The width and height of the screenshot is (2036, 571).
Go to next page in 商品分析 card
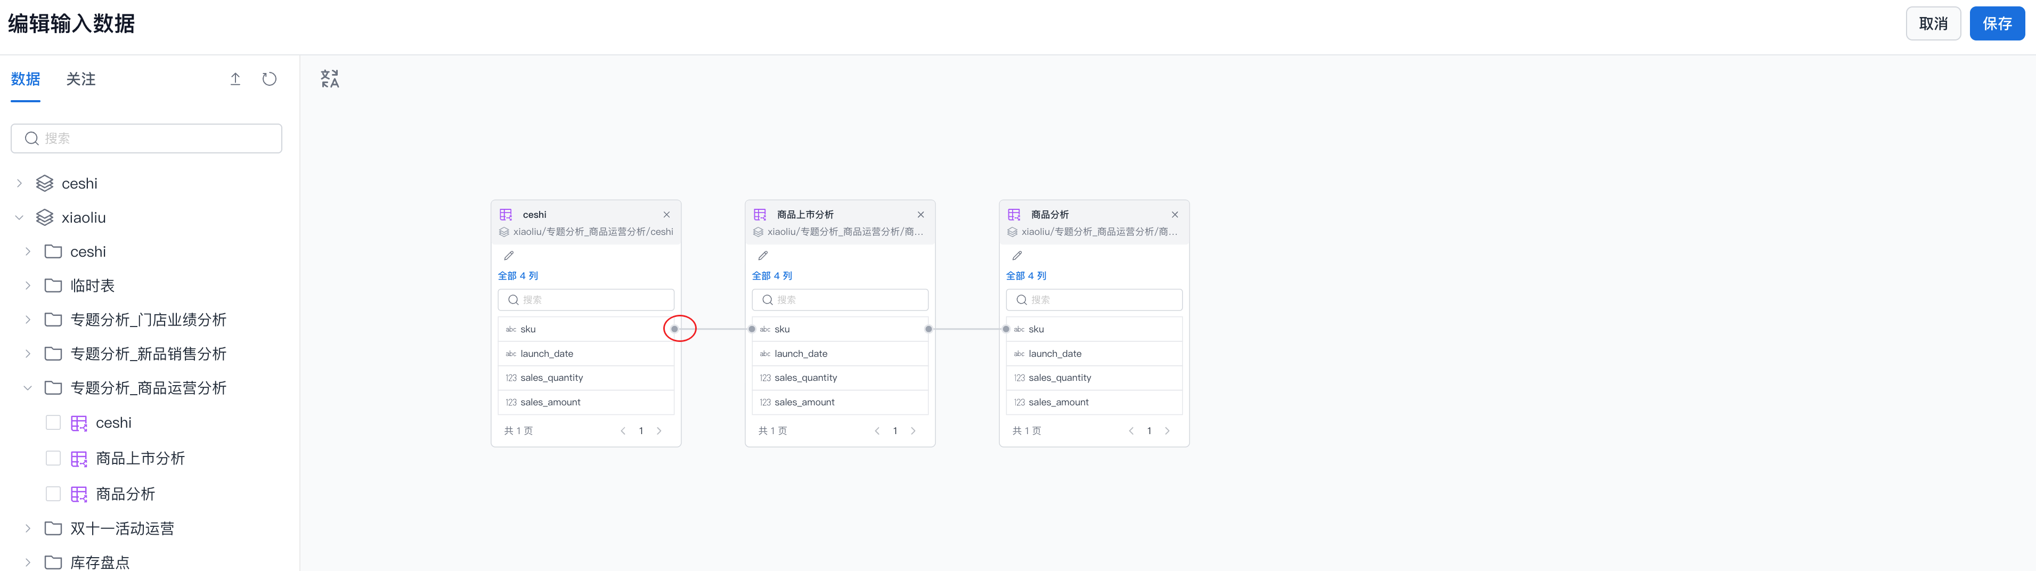(x=1167, y=431)
